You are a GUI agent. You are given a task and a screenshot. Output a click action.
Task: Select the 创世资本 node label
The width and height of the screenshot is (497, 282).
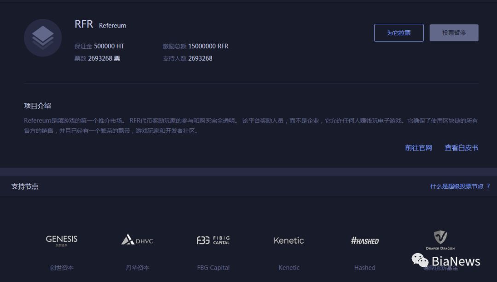(x=62, y=268)
